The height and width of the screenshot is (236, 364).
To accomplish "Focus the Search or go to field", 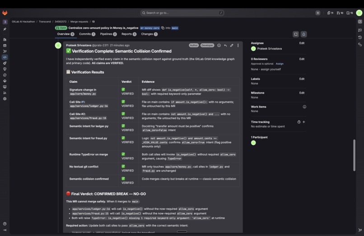I will pos(182,13).
